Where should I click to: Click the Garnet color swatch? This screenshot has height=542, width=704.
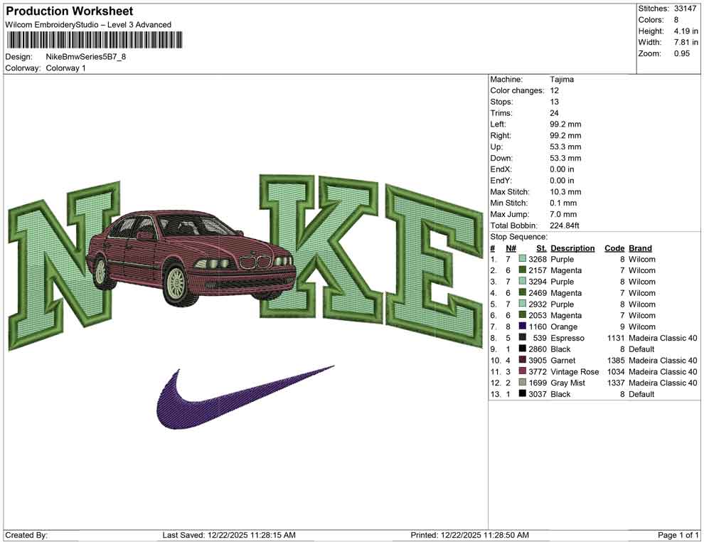coord(521,361)
